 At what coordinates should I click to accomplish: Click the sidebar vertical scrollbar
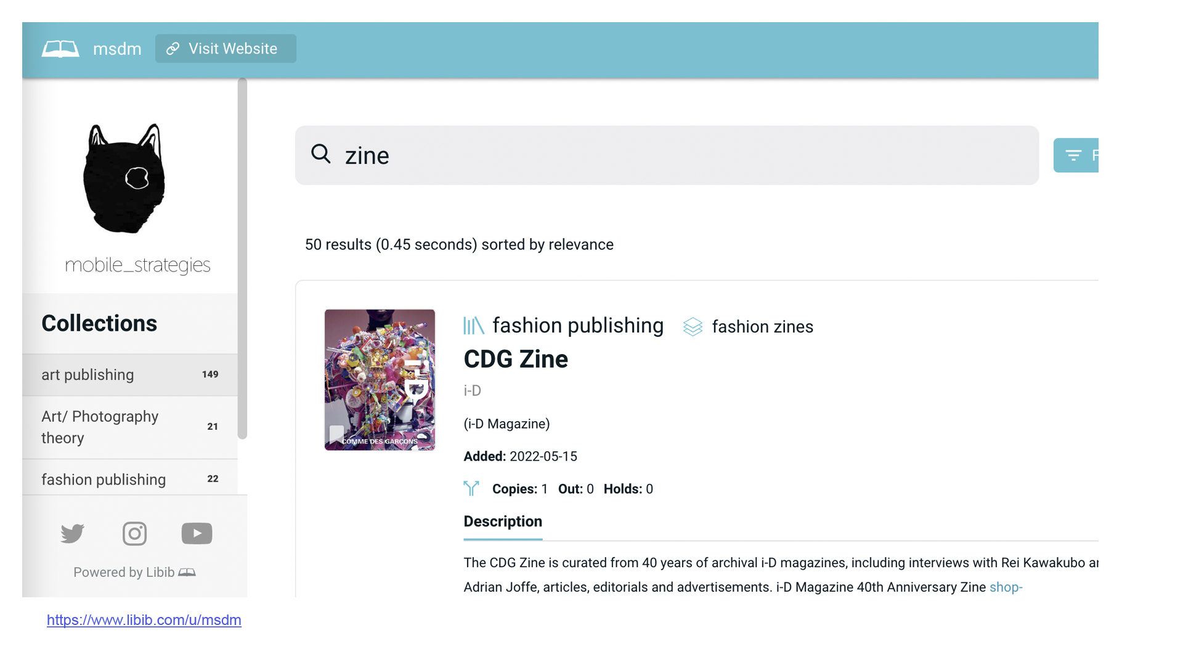click(x=242, y=259)
